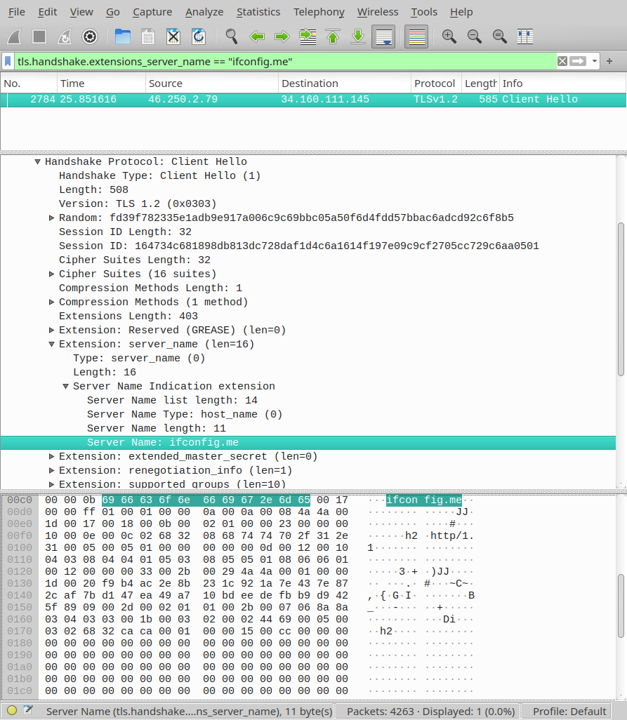Screen dimensions: 627x720
Task: Toggle auto-scroll during live capture
Action: pyautogui.click(x=383, y=36)
